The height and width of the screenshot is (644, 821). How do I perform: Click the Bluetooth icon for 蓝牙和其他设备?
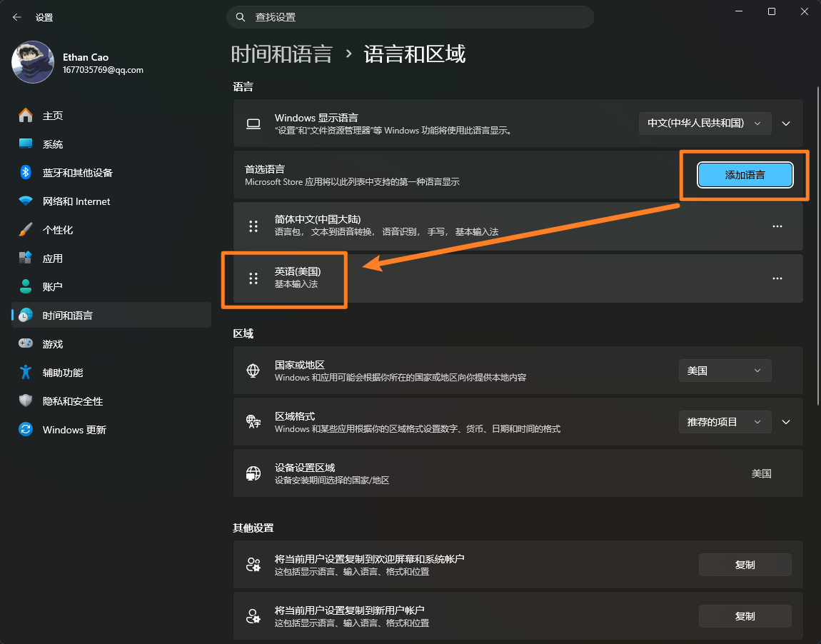(26, 172)
